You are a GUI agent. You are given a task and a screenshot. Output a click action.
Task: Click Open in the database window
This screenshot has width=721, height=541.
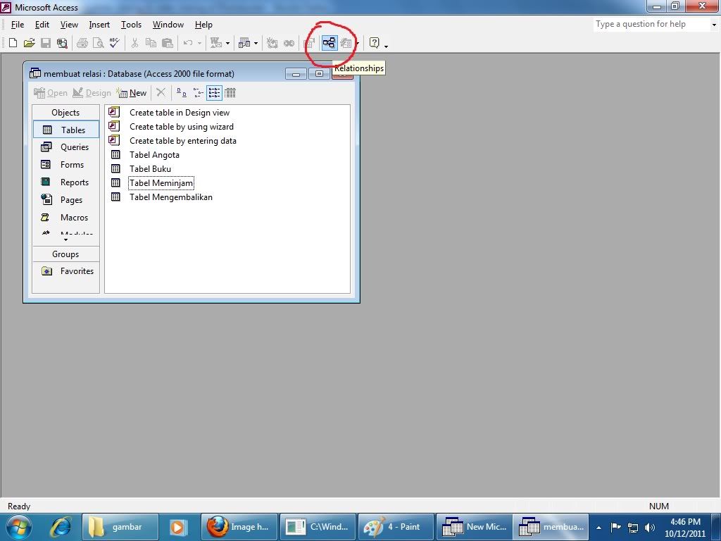(x=51, y=93)
